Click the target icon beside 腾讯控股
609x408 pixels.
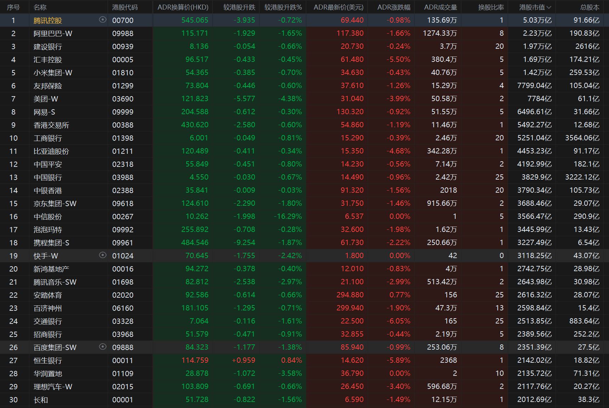coord(103,20)
